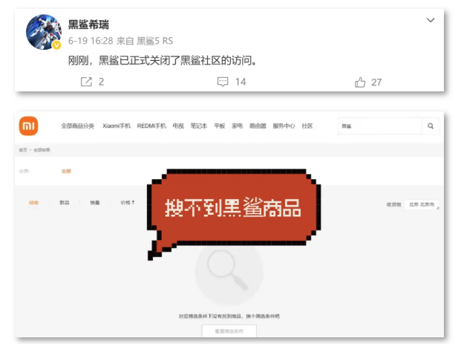Image resolution: width=458 pixels, height=344 pixels.
Task: Select 电视 in navigation bar
Action: [178, 126]
